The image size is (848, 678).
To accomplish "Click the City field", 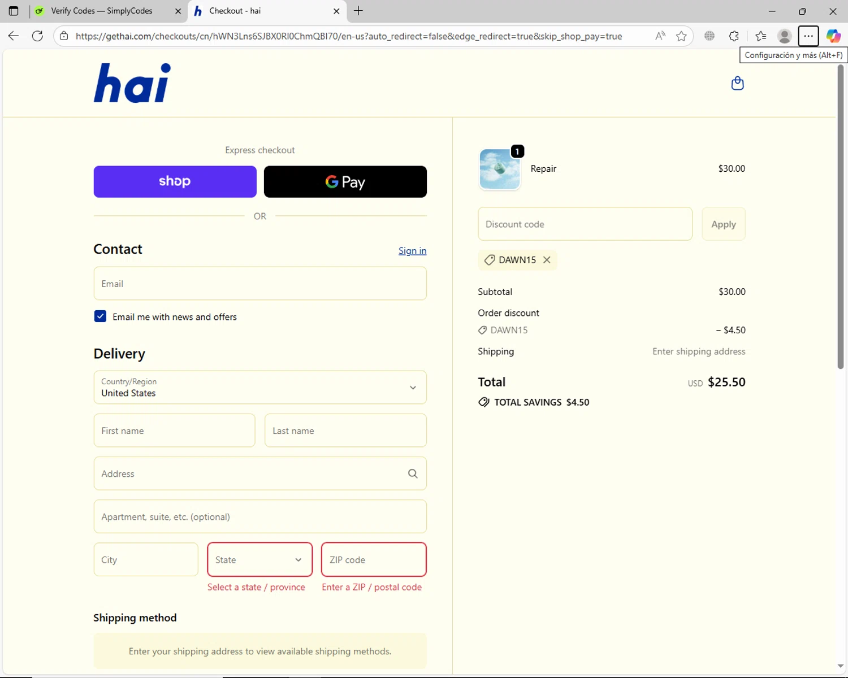I will (x=146, y=560).
